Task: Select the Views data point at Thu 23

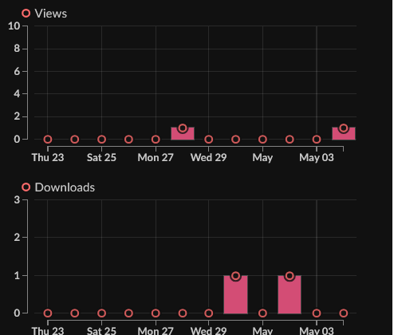Action: (x=48, y=140)
